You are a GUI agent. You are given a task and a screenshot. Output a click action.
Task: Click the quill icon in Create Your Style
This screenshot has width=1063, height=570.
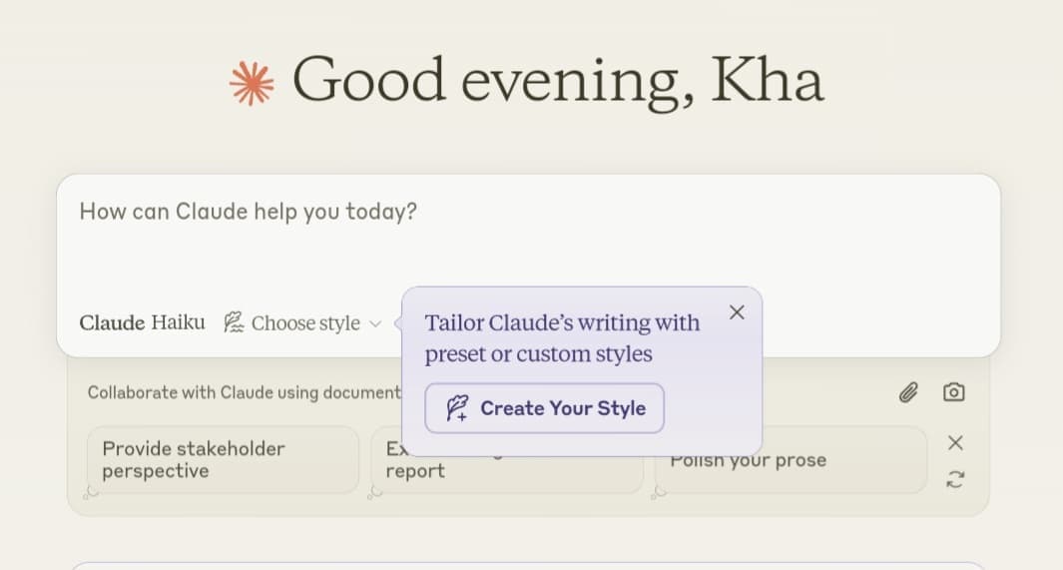pos(457,408)
